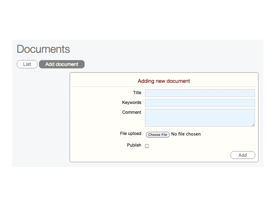
Task: Place cursor in the Comment textarea
Action: point(200,118)
